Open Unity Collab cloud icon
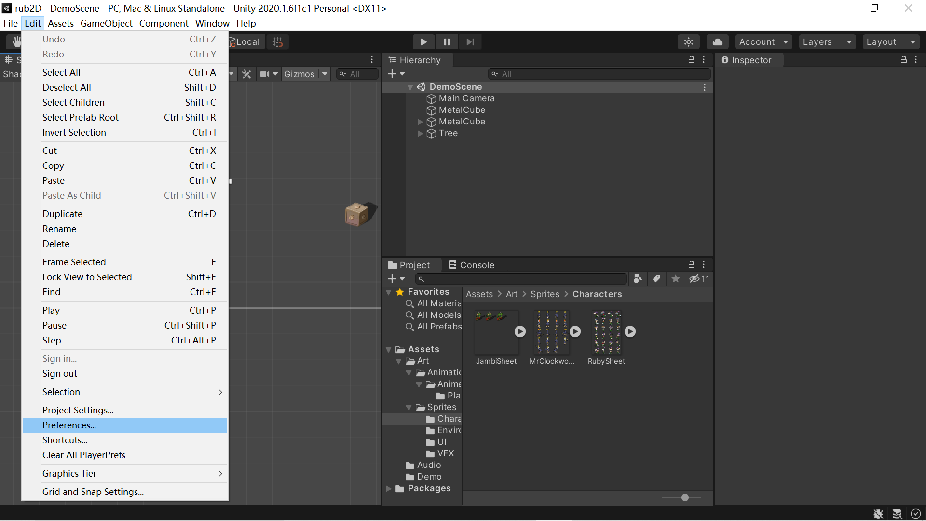926x521 pixels. point(717,42)
